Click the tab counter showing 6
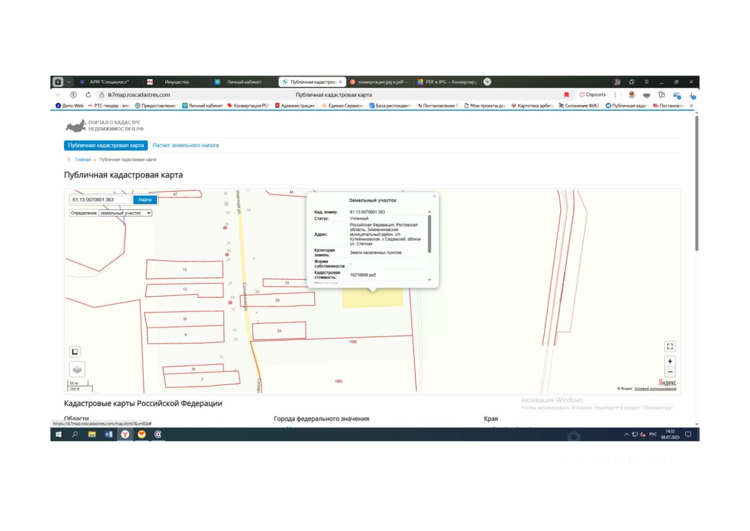The width and height of the screenshot is (750, 531). [59, 82]
